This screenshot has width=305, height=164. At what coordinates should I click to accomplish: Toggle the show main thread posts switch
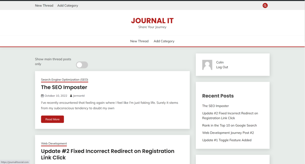[x=82, y=65]
